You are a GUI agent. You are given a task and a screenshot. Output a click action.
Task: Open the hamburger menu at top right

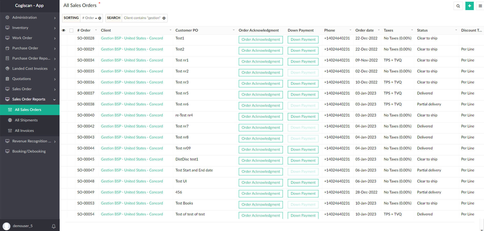point(480,6)
